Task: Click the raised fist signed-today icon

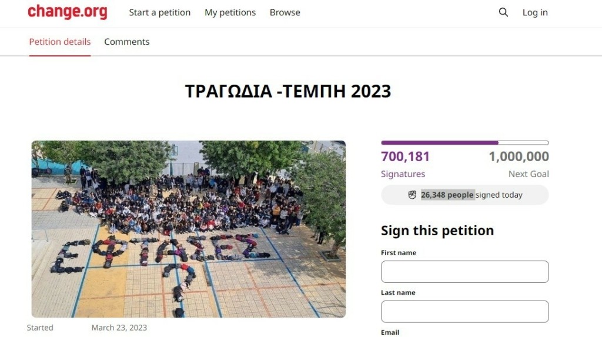Action: (x=412, y=195)
